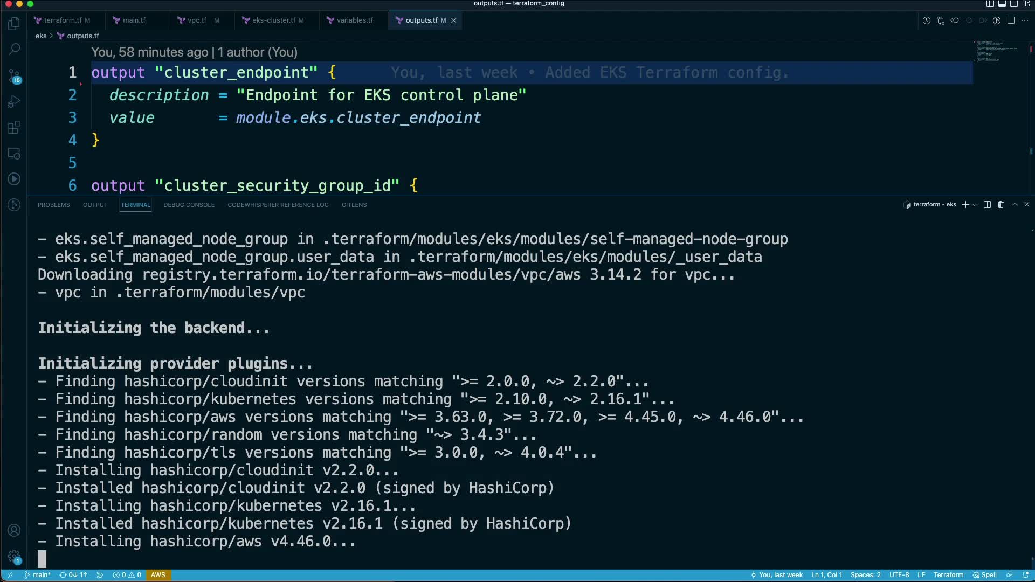Open the Source Control view with 15 badge
This screenshot has width=1035, height=582.
pyautogui.click(x=15, y=75)
